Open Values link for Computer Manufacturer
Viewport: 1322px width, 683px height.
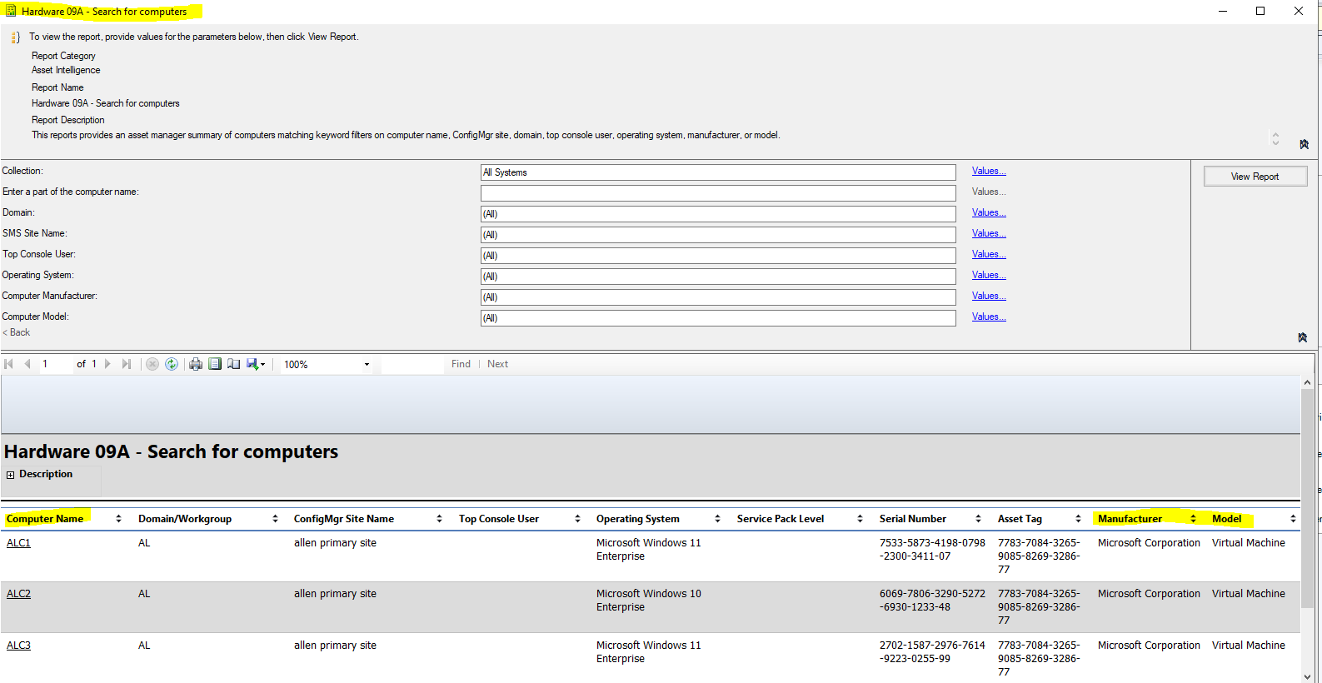tap(989, 296)
